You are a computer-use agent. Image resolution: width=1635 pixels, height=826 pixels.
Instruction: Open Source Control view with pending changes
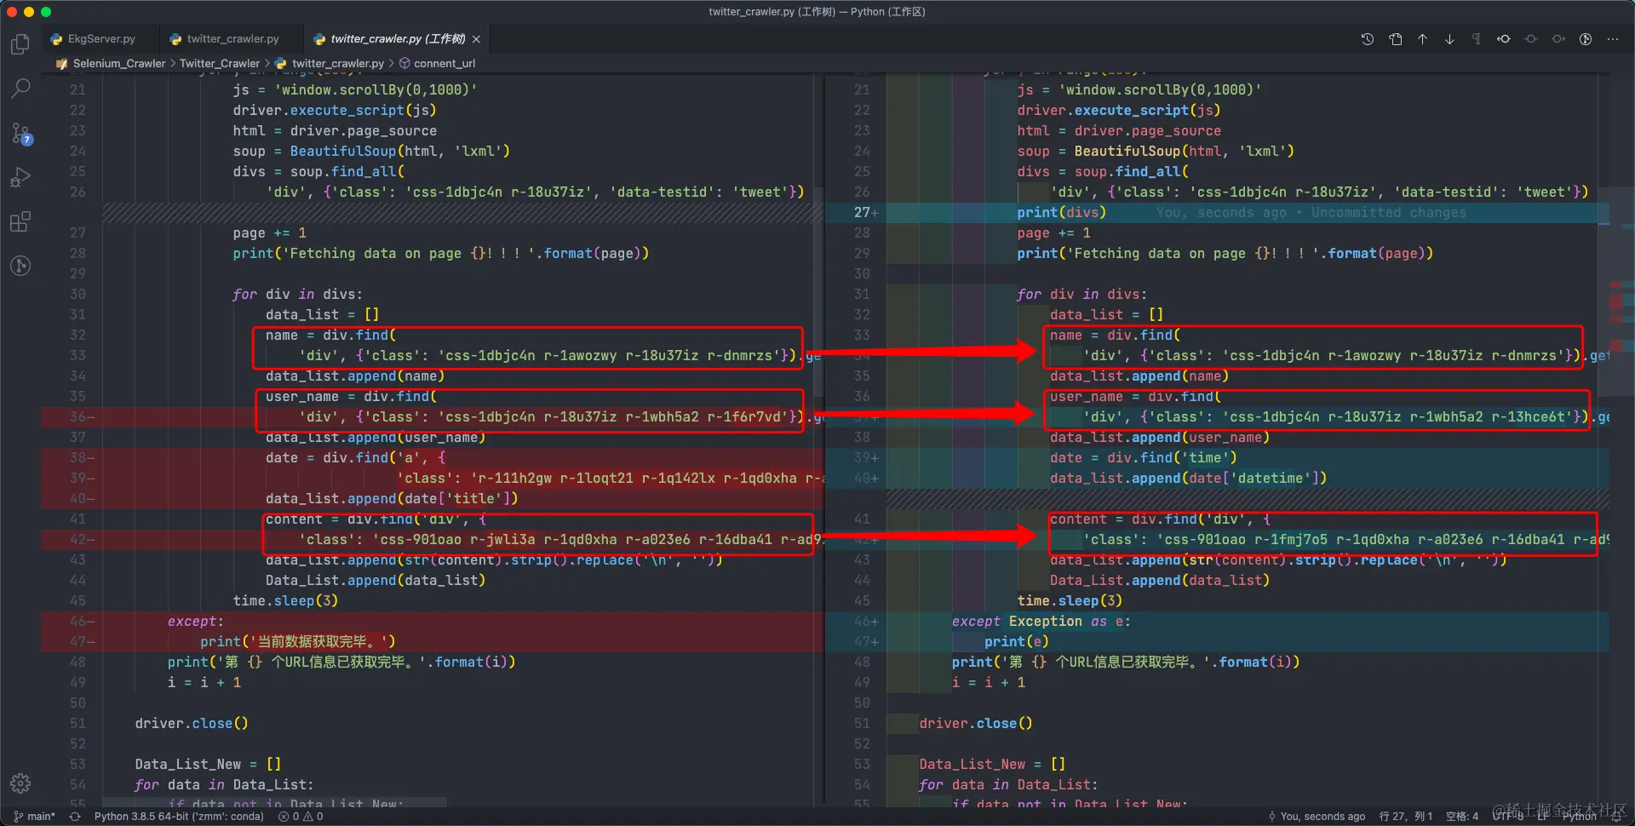[20, 134]
